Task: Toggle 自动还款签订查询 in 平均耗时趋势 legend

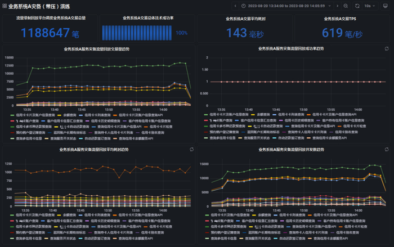Action: (x=97, y=239)
